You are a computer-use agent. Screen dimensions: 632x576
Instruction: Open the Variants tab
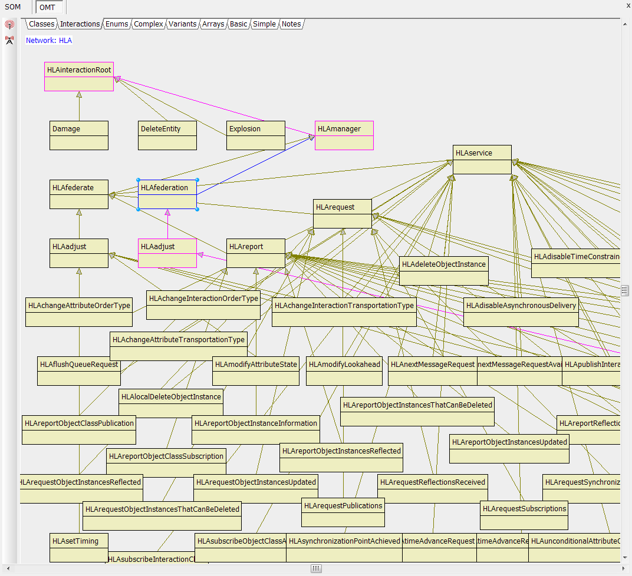182,24
